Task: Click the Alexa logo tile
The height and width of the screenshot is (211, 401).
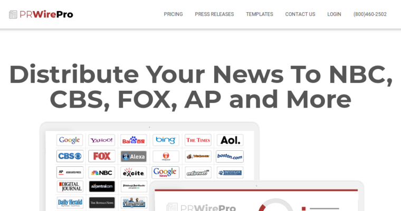Action: (x=133, y=157)
